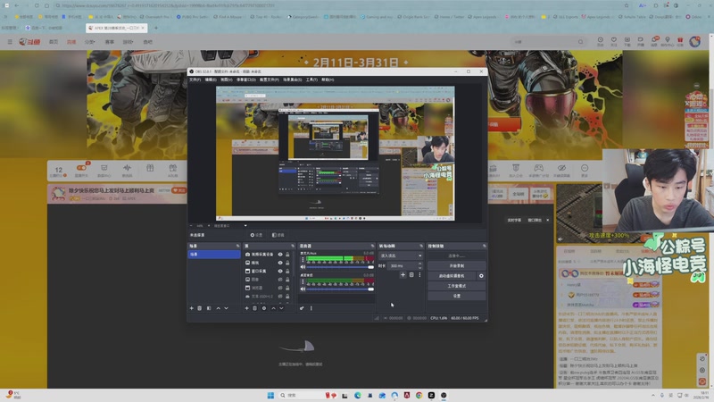This screenshot has height=402, width=714.
Task: Open the 编辑 menu in OBS
Action: [x=211, y=80]
